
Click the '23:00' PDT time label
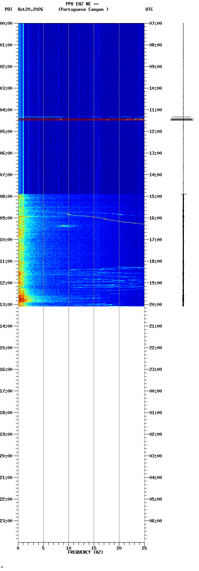(x=6, y=521)
